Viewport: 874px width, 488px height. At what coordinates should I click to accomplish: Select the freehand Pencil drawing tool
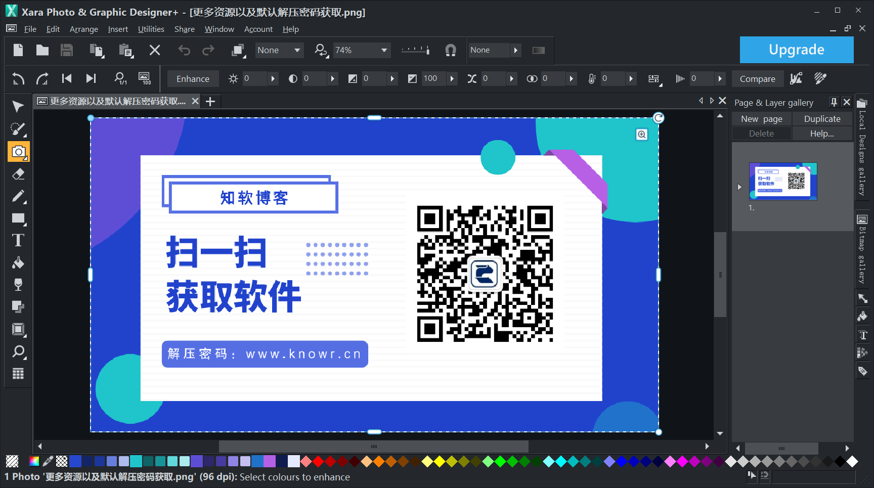click(18, 196)
